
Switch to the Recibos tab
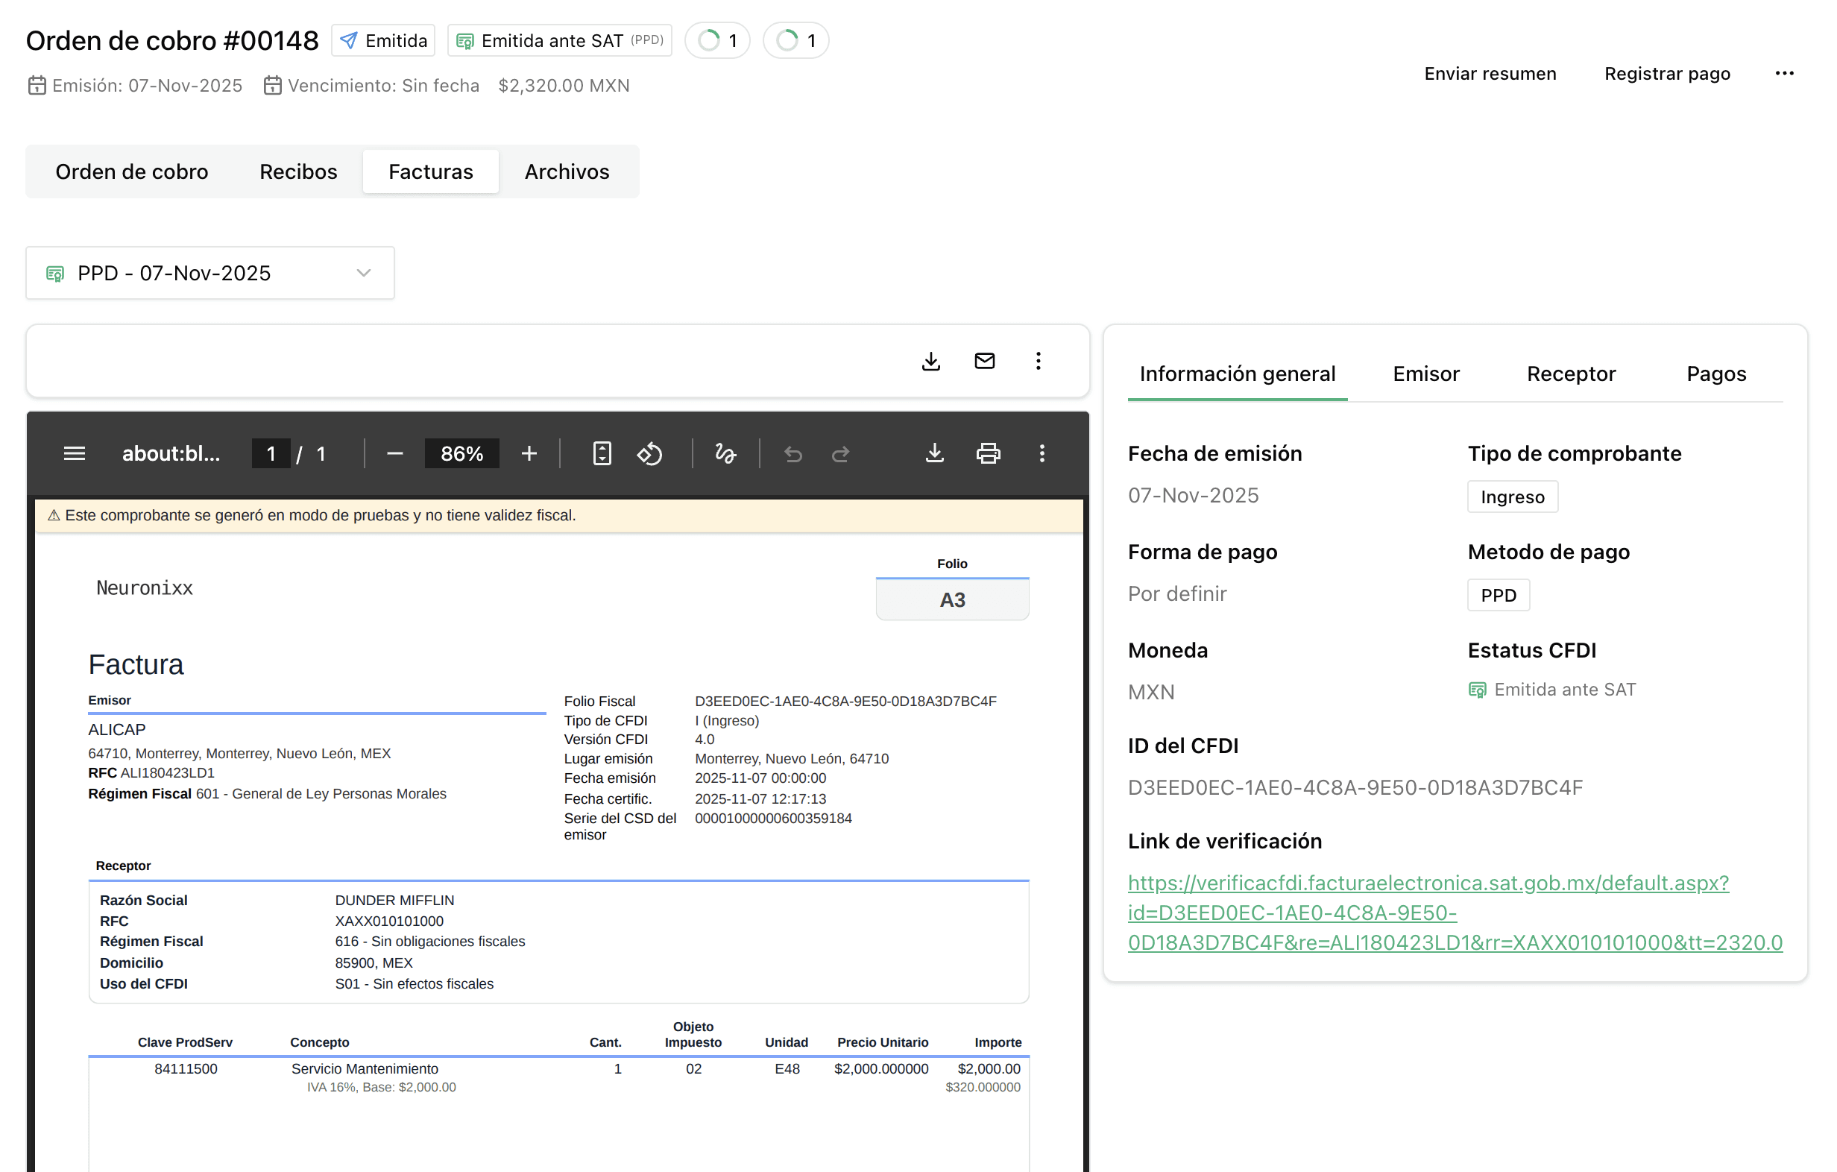[x=298, y=171]
